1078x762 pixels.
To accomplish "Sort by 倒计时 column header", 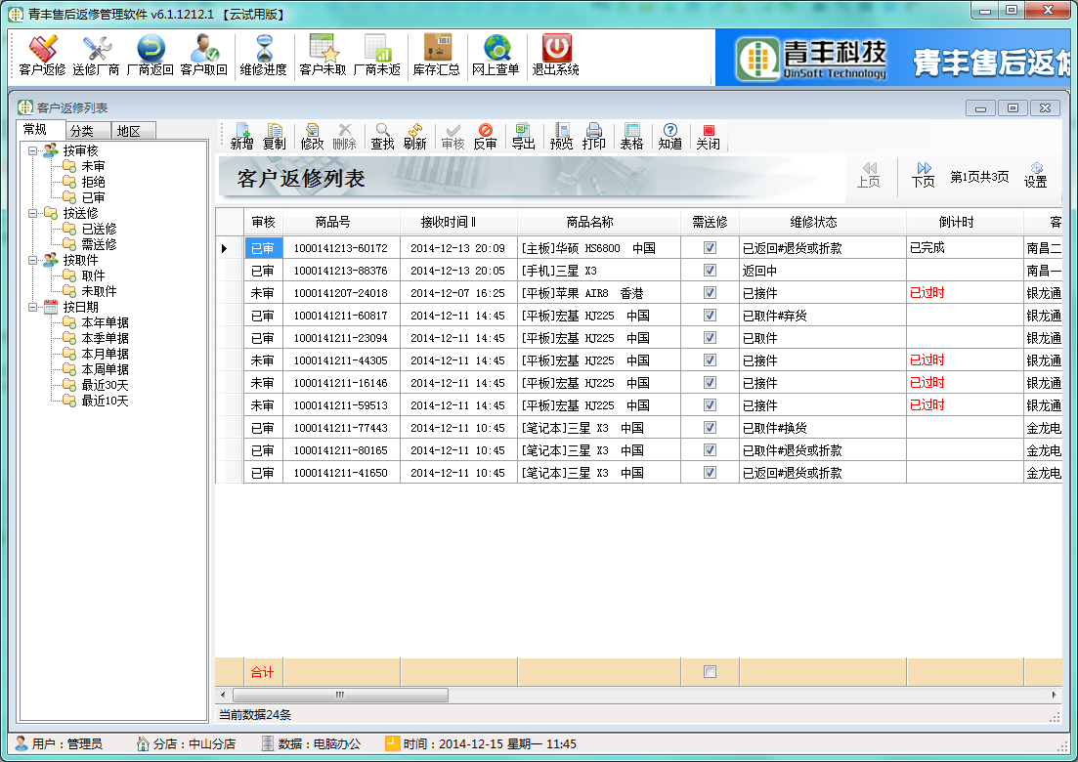I will coord(965,222).
